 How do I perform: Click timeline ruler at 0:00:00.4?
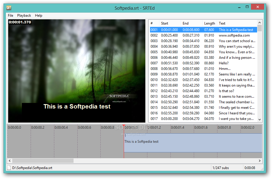point(61,128)
